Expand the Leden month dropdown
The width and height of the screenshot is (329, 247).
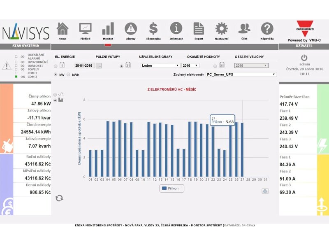pyautogui.click(x=160, y=65)
